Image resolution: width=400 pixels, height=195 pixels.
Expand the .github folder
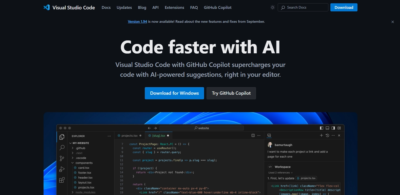pyautogui.click(x=73, y=148)
